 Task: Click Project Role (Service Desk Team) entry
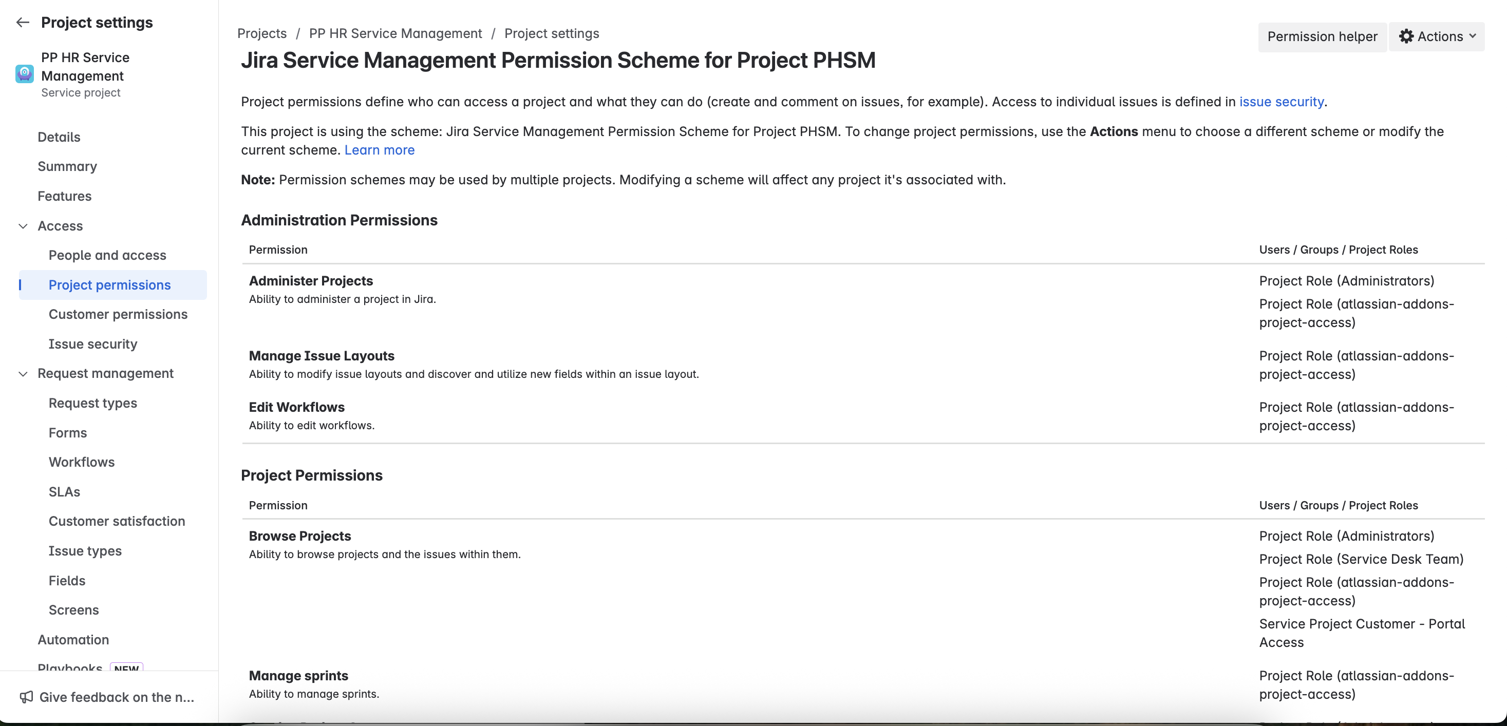pyautogui.click(x=1361, y=559)
